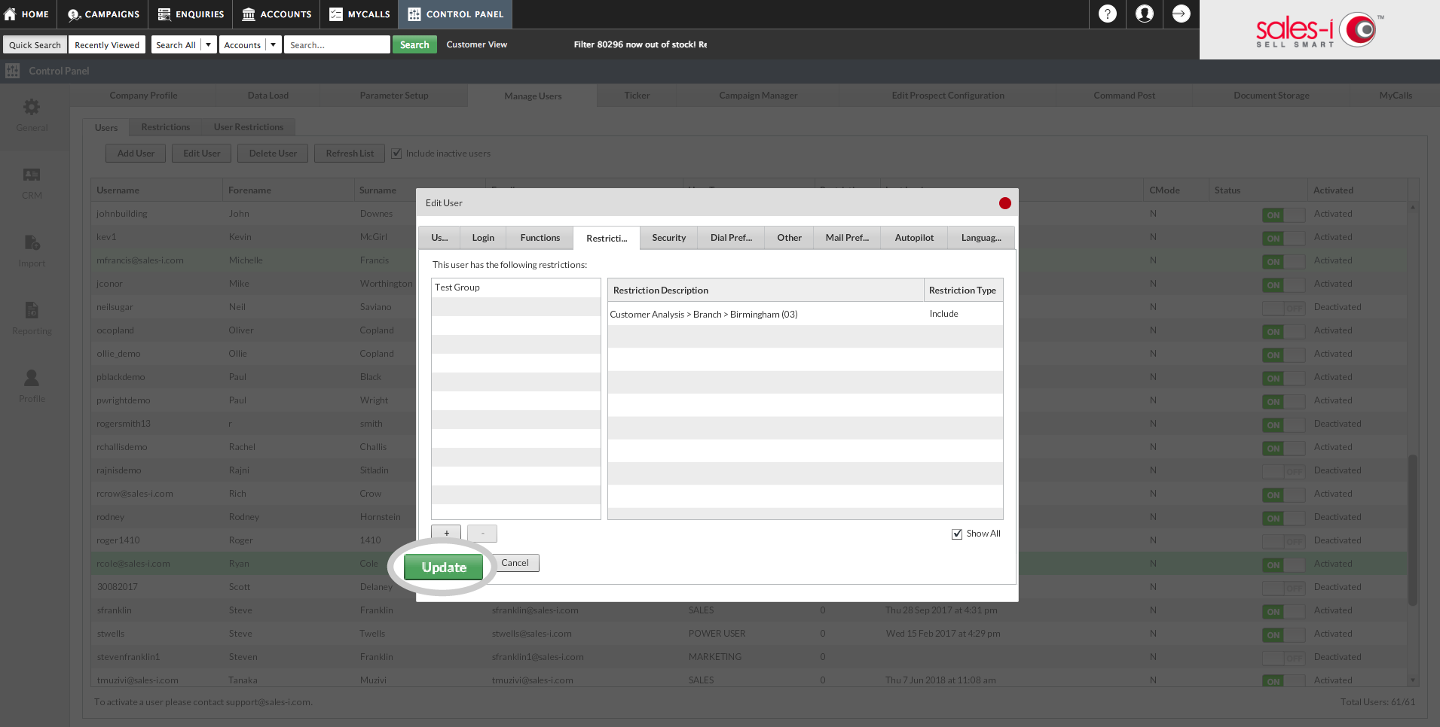Click the green Update button
The image size is (1440, 727).
coord(444,567)
